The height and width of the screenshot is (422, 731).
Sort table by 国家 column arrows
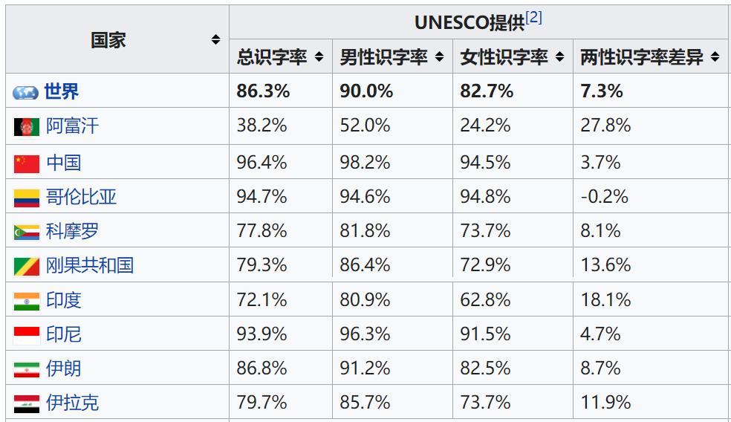point(215,39)
